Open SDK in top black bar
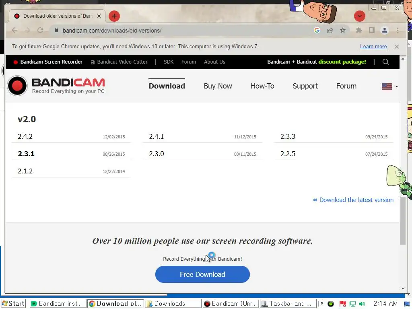This screenshot has height=309, width=412. pos(169,62)
